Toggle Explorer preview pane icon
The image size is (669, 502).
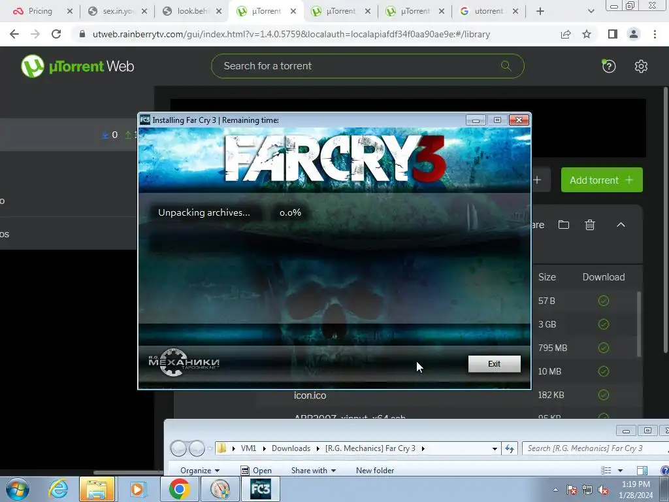coord(642,471)
